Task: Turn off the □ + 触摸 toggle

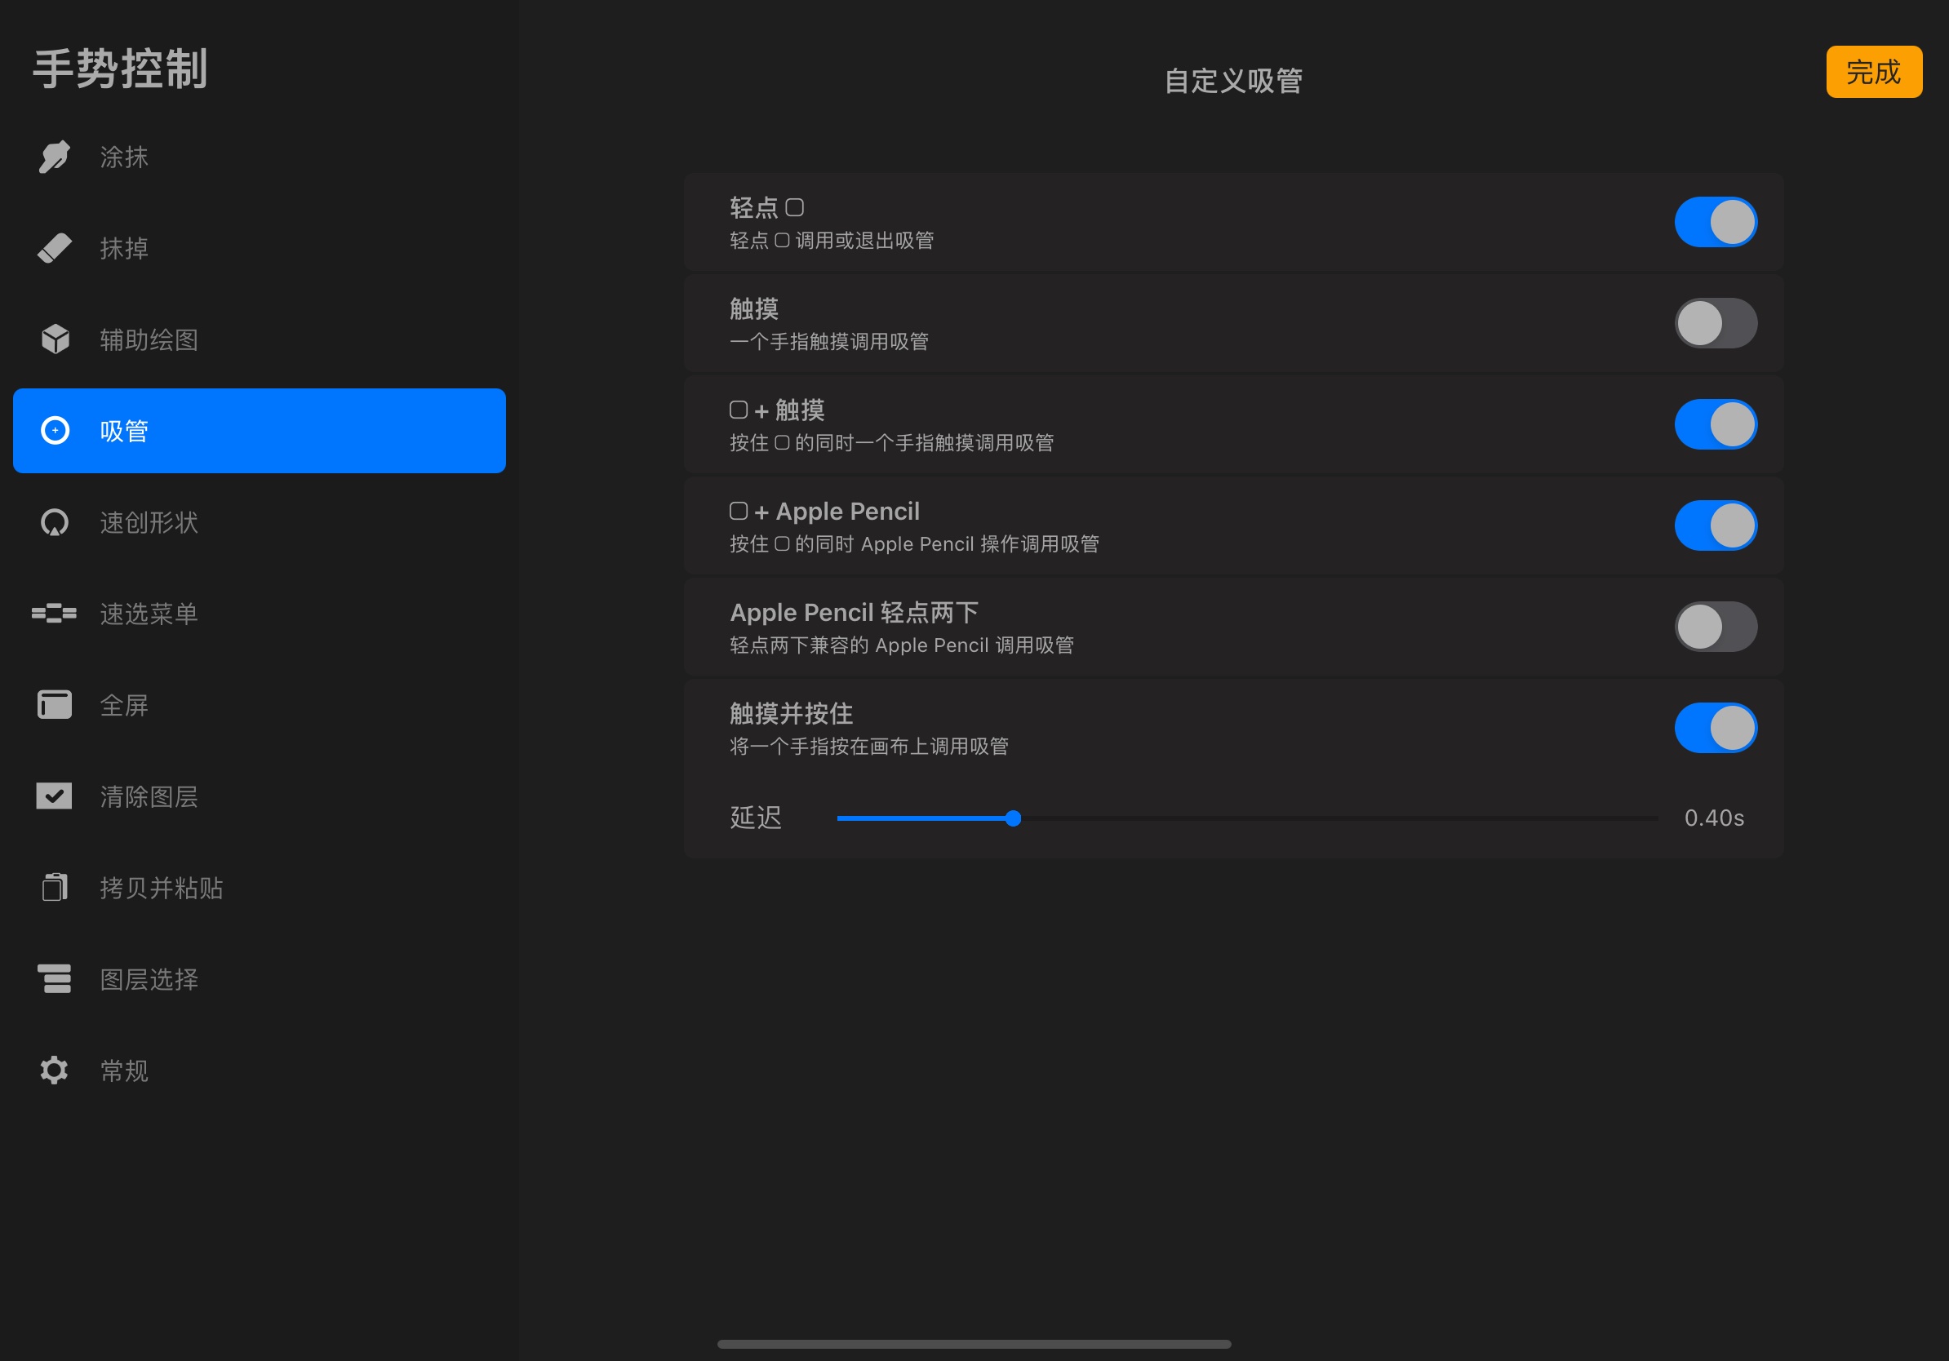Action: point(1716,424)
